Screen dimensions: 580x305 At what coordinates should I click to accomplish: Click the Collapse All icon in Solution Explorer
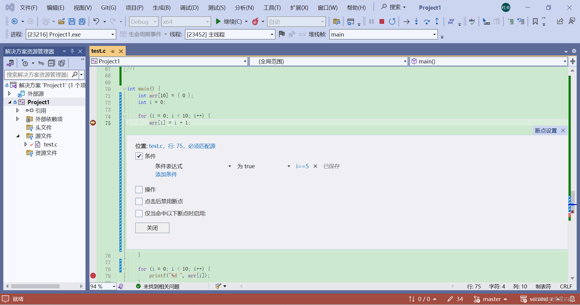coord(52,63)
